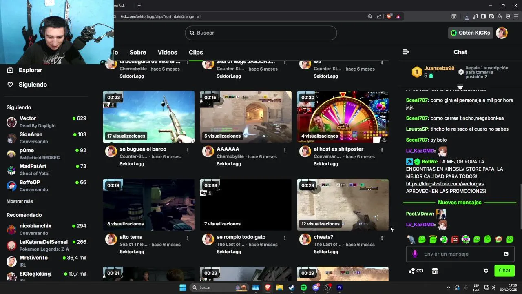Click the Obtén KICKs button
522x294 pixels.
[x=470, y=33]
